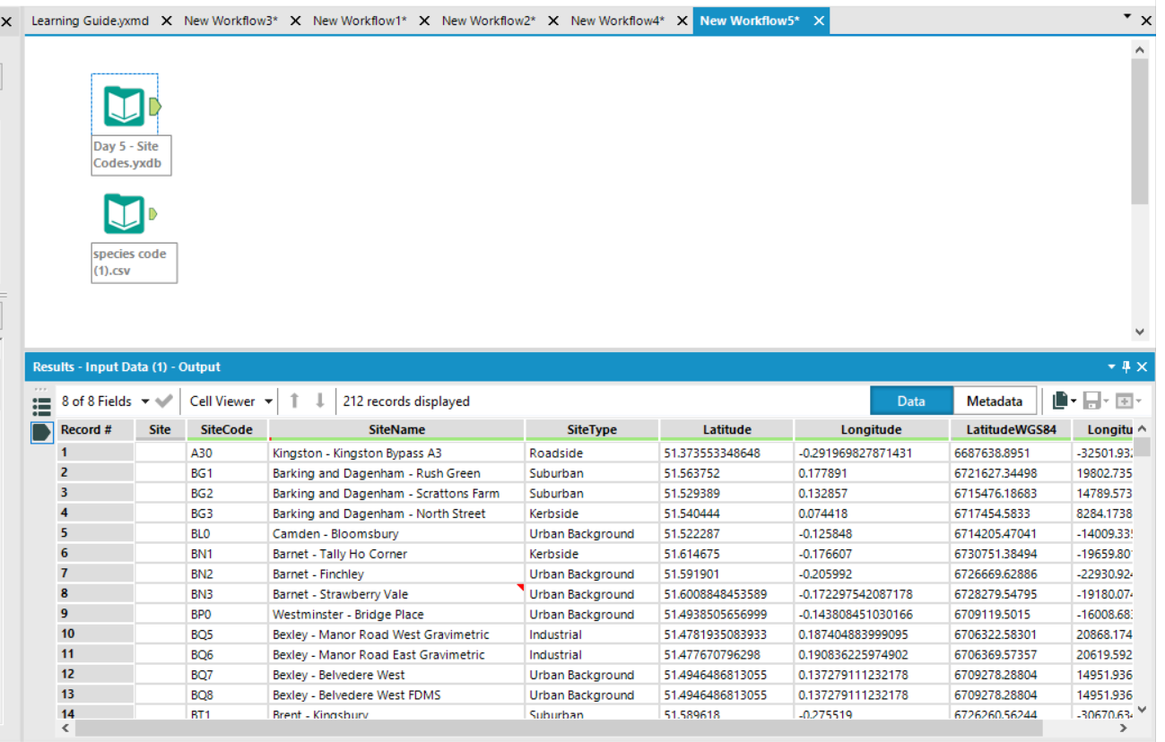Click the down arrow to next record
This screenshot has height=742, width=1165.
click(319, 401)
